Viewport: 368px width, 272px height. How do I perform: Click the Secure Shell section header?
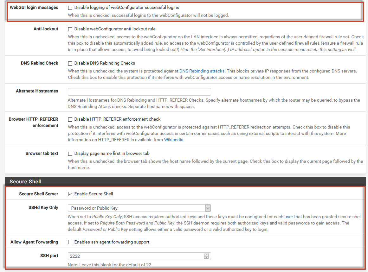pyautogui.click(x=185, y=181)
